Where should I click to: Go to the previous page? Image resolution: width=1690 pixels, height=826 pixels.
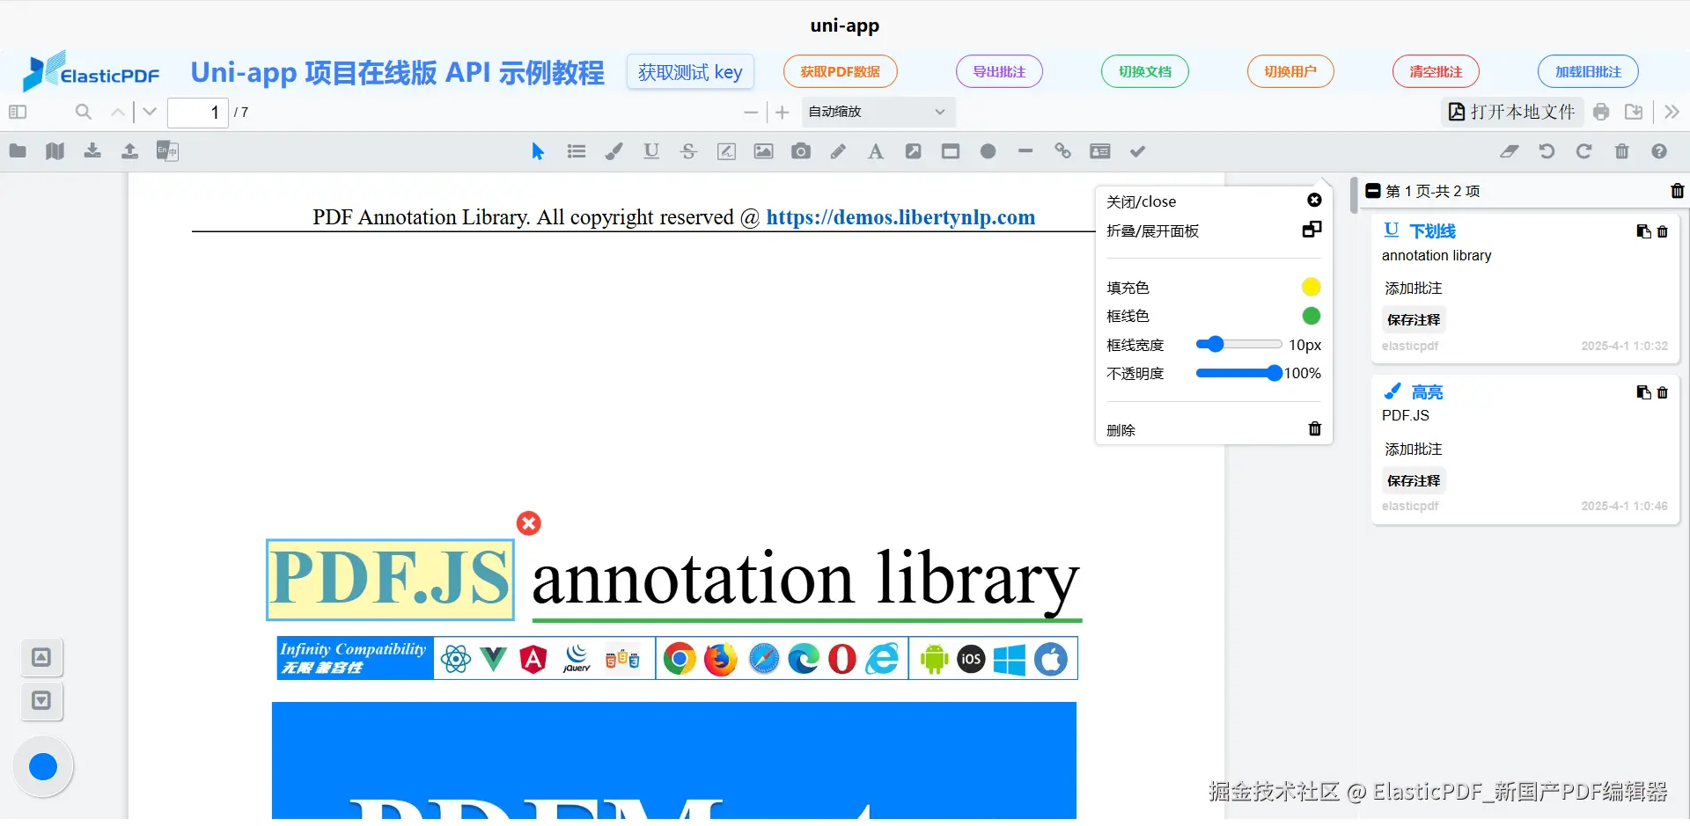[x=117, y=112]
